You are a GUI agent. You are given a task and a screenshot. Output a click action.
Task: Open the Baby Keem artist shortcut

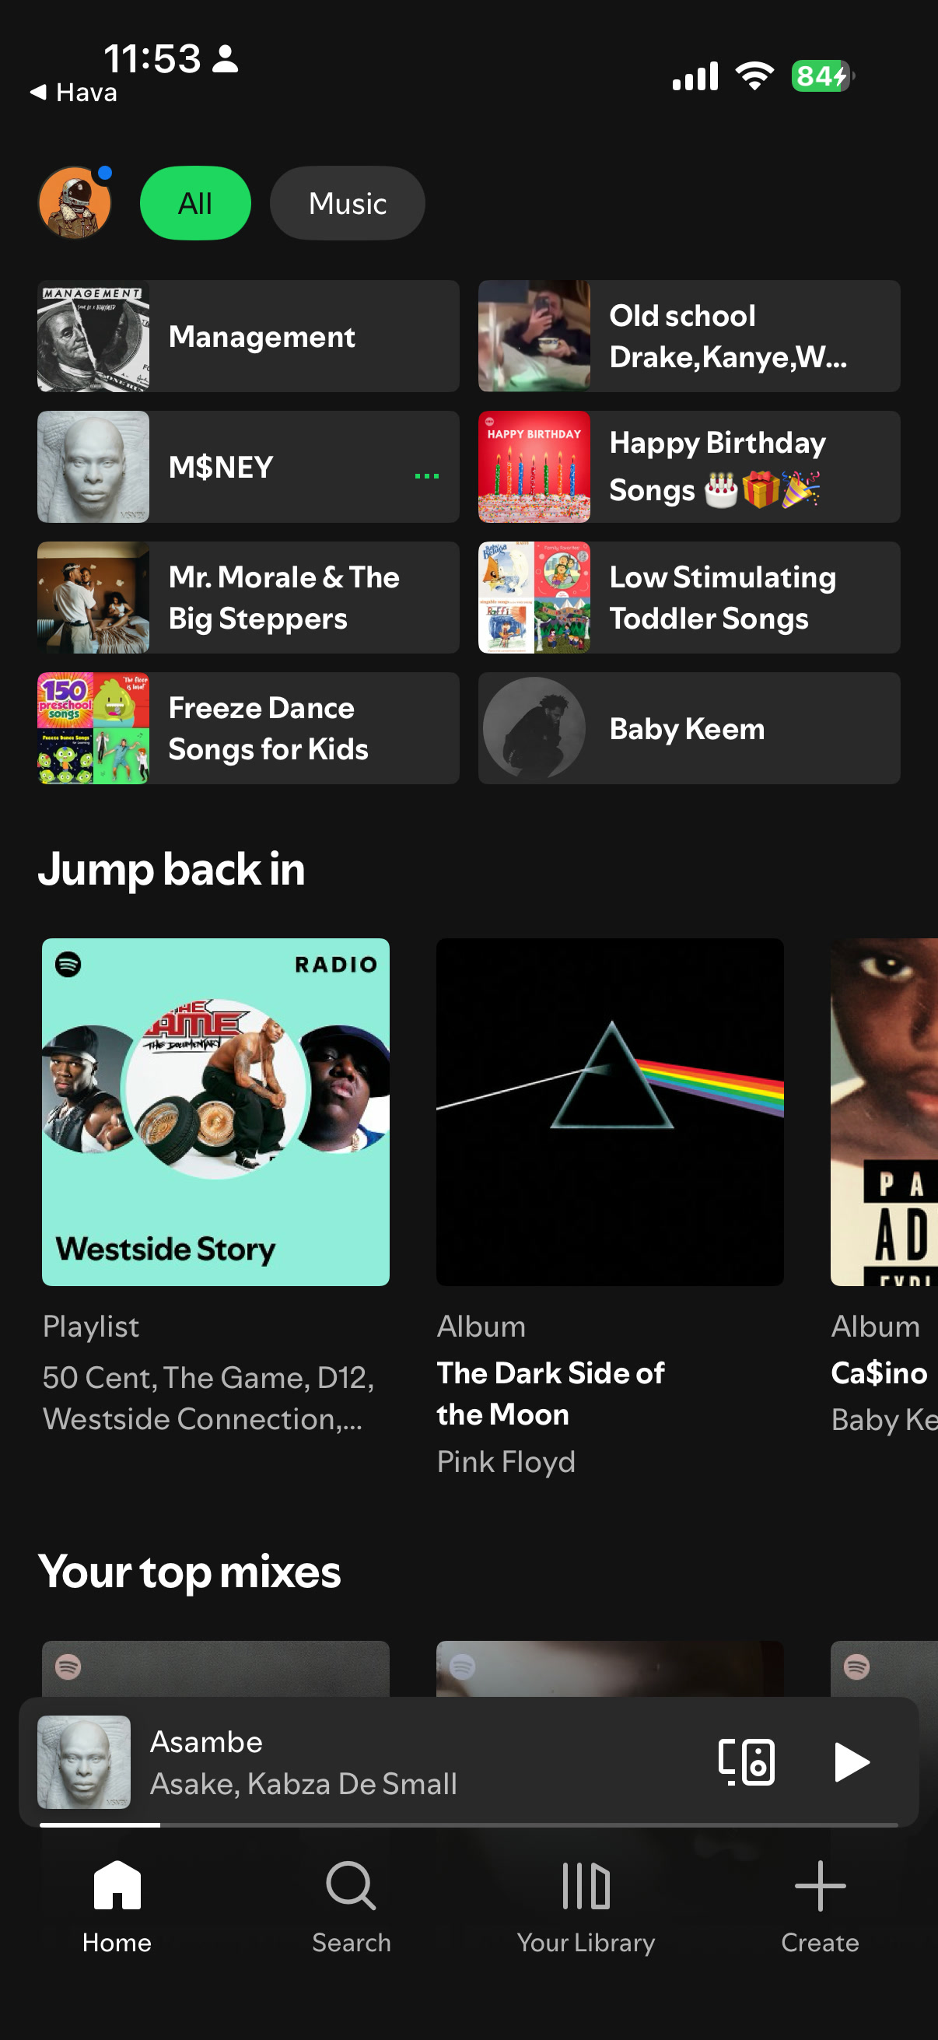pos(688,727)
